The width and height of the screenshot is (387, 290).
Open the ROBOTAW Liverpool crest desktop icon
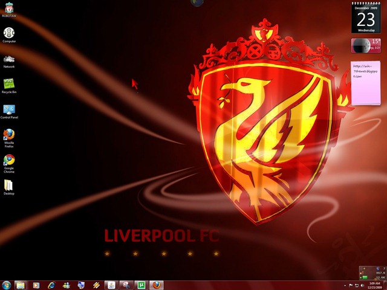tap(9, 10)
